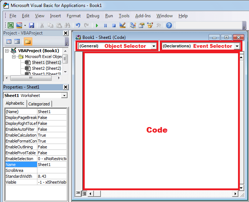Open the Insert menu

[55, 16]
